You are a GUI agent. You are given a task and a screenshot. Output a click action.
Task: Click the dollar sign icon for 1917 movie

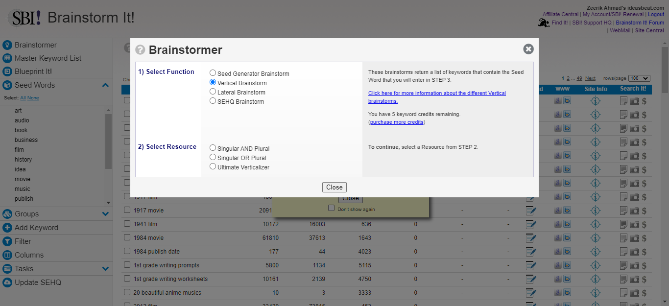(644, 211)
